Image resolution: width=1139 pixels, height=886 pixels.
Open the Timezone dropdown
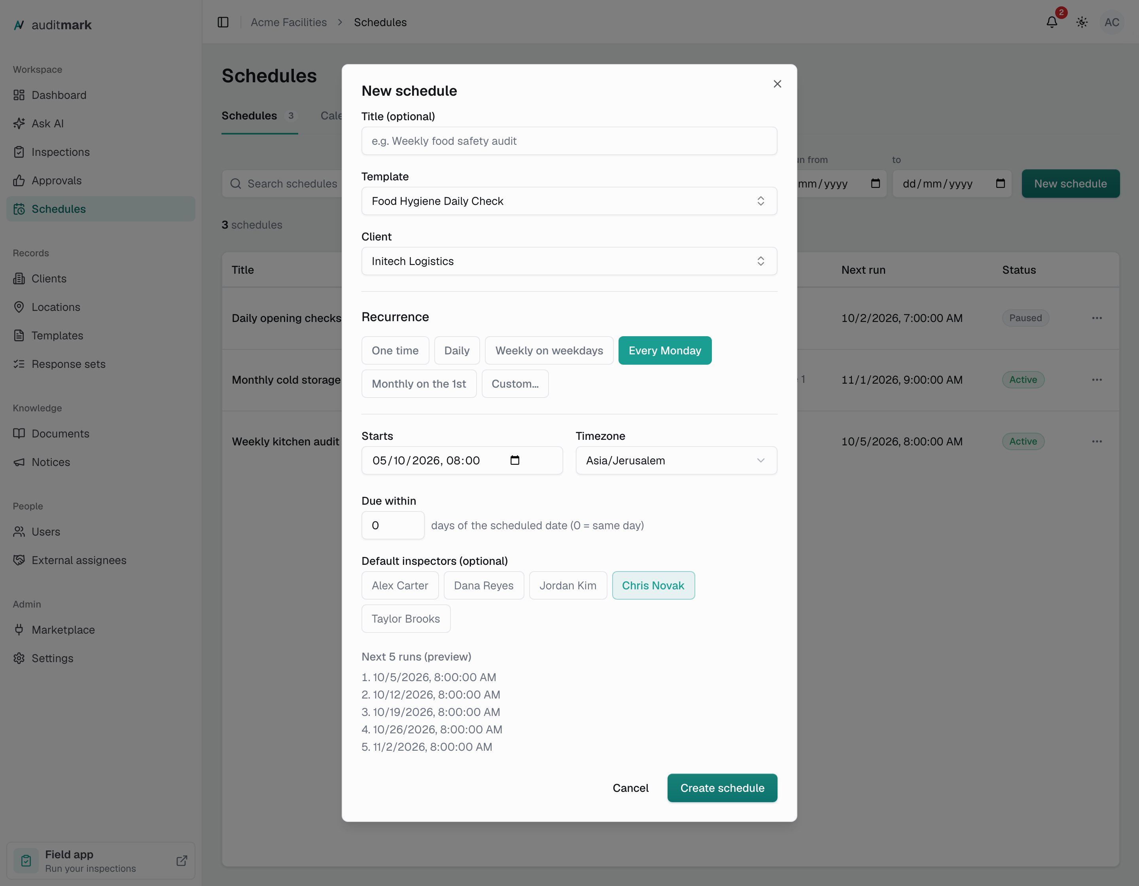(x=676, y=460)
